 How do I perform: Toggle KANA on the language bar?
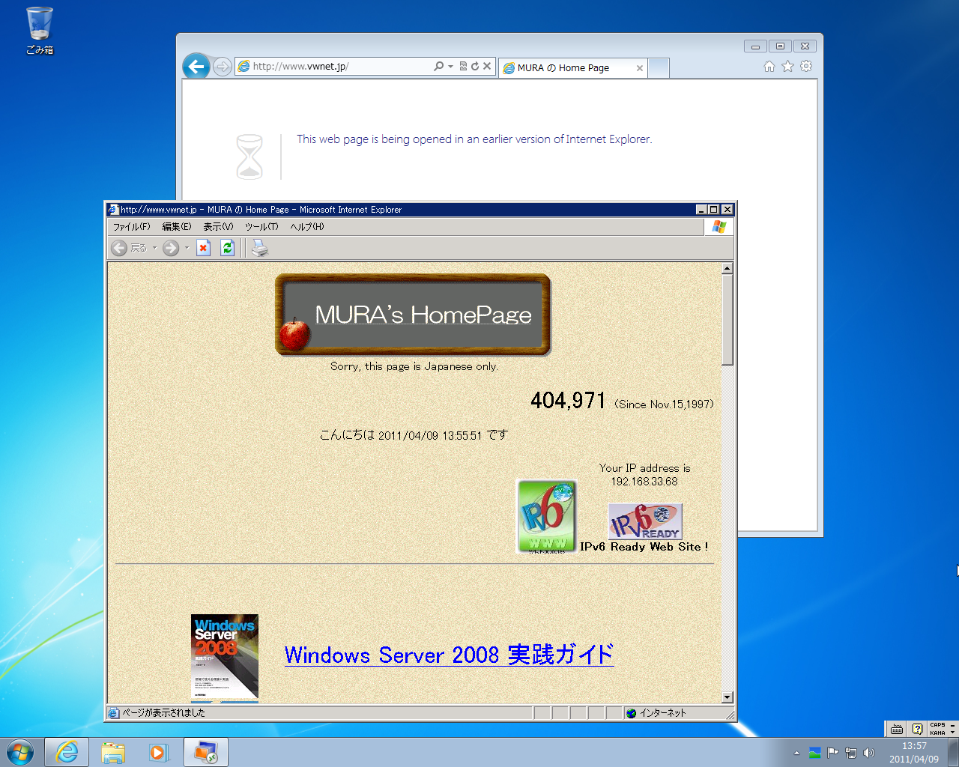point(937,733)
